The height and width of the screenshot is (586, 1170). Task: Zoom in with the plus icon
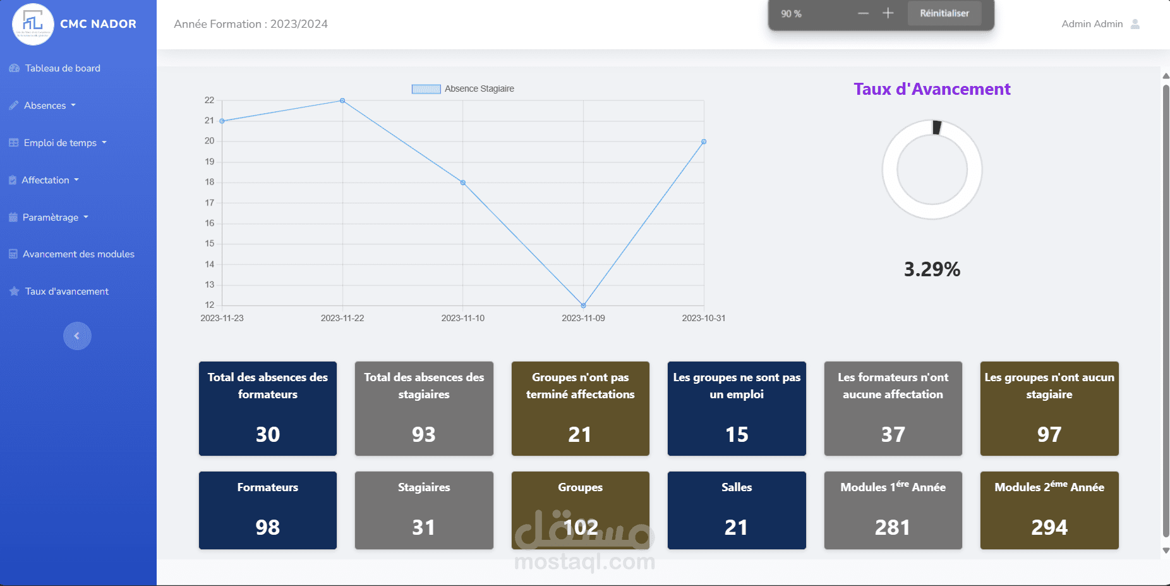pyautogui.click(x=888, y=13)
